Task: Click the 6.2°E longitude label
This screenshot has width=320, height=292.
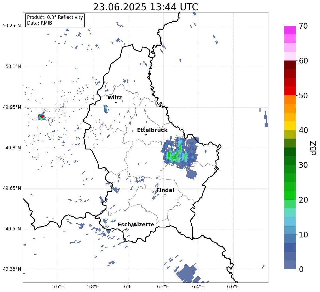Action: click(x=163, y=287)
